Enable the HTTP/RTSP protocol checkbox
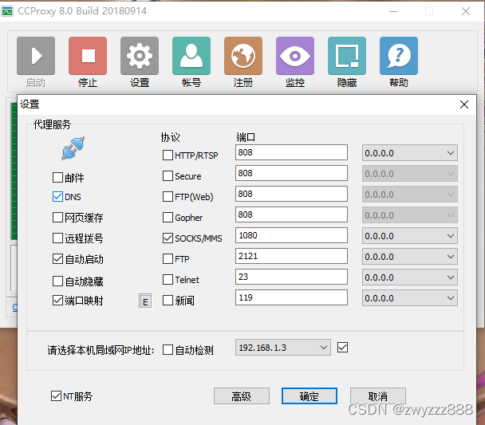Screen dimensions: 485x425 click(x=168, y=155)
